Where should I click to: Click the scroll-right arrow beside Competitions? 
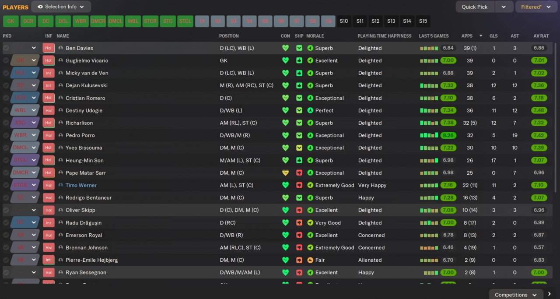point(550,294)
